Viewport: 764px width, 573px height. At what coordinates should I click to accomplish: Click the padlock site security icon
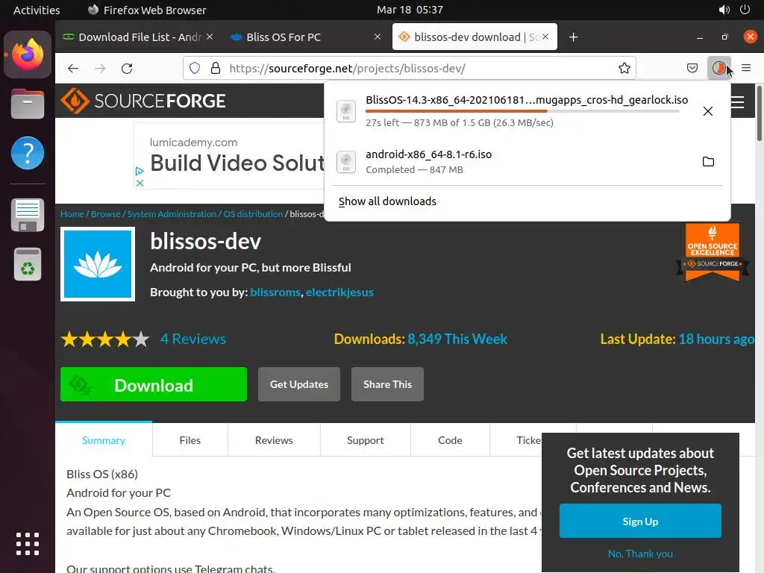(216, 68)
